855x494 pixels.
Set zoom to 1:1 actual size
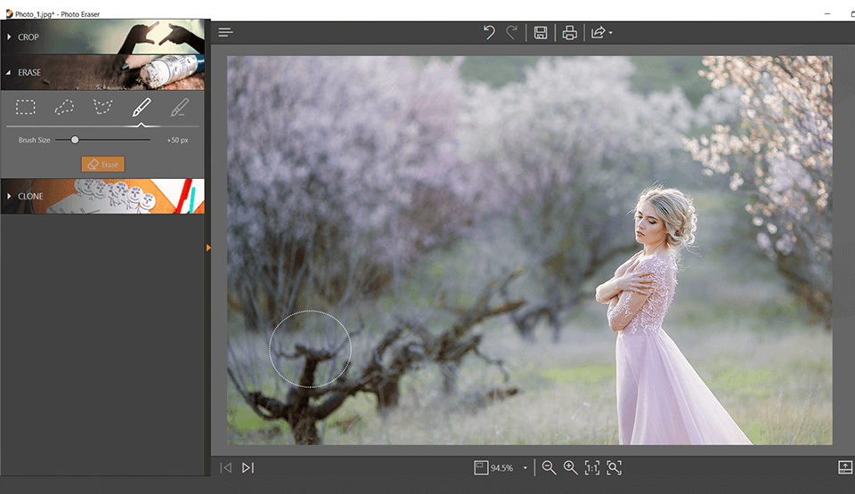tap(592, 468)
